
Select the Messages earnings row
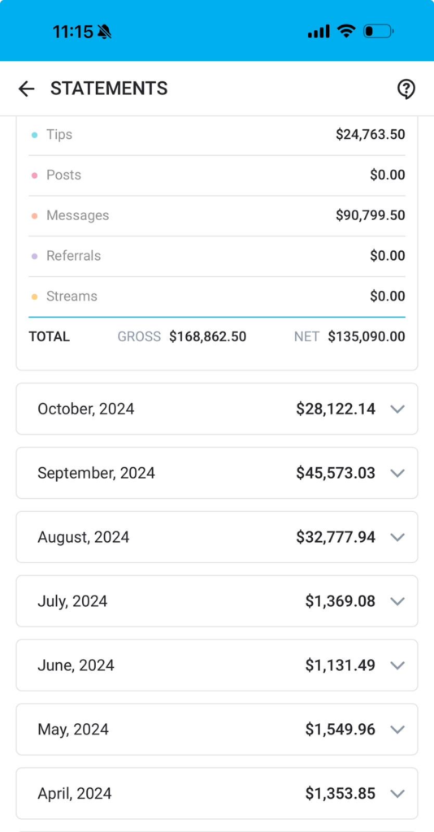217,215
